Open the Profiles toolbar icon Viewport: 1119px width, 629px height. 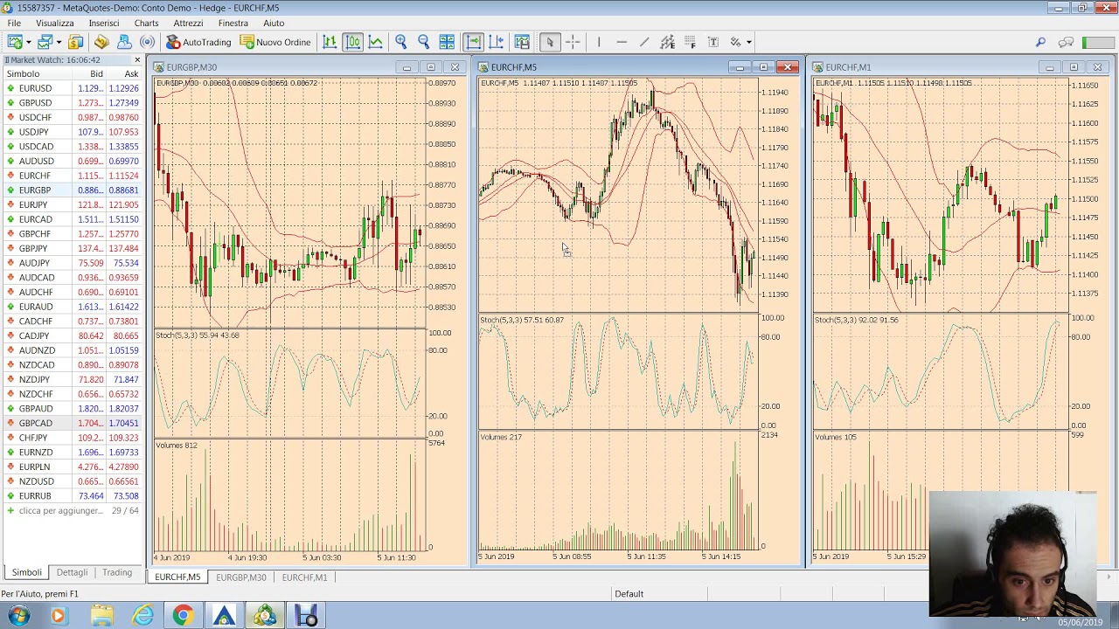point(45,42)
